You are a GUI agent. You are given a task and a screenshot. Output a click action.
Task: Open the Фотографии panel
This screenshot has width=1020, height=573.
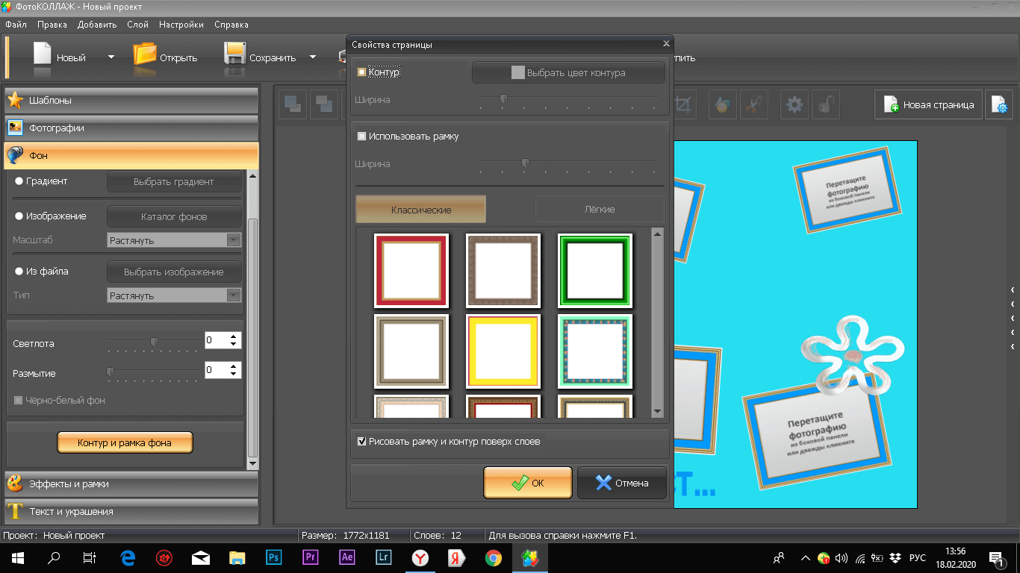coord(131,128)
